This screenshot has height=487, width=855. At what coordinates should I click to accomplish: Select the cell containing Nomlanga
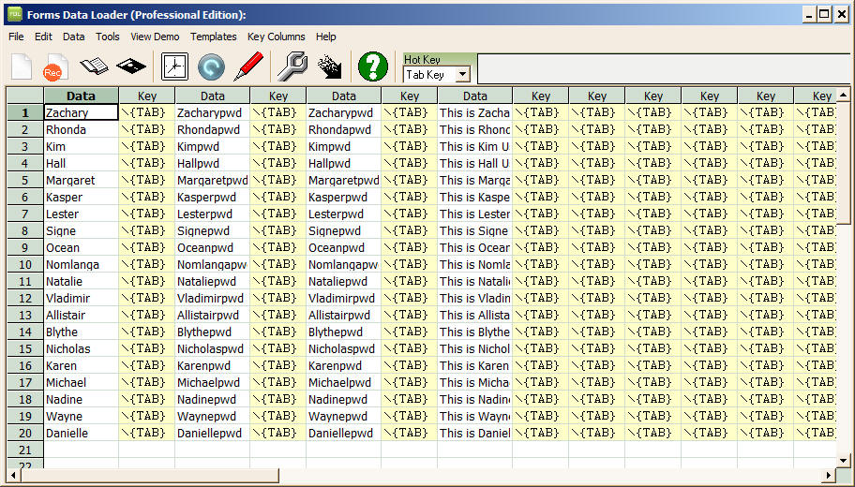[x=81, y=265]
